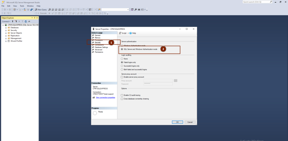Screen dimensions: 288x141
Task: Open the Connect dropdown in Object Explorer
Action: coord(6,21)
